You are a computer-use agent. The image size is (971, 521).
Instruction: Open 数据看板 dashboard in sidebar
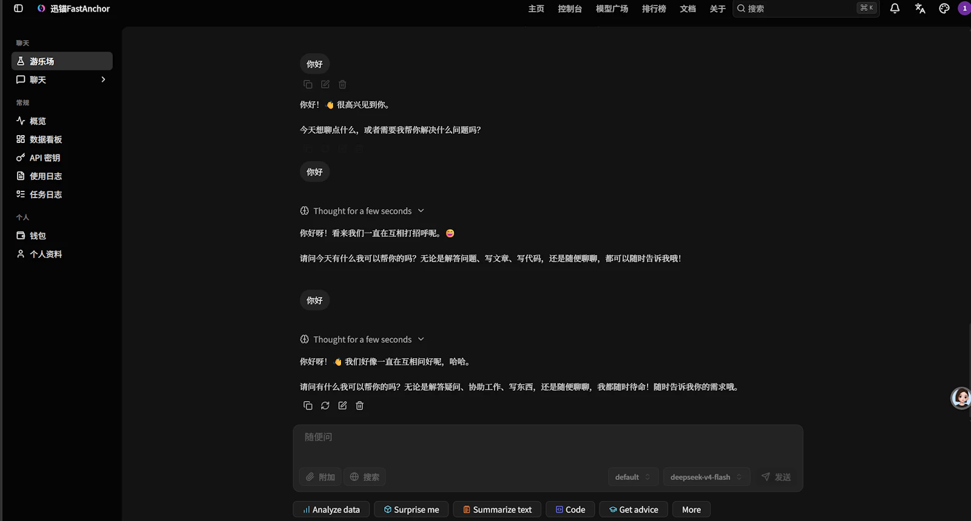[62, 139]
